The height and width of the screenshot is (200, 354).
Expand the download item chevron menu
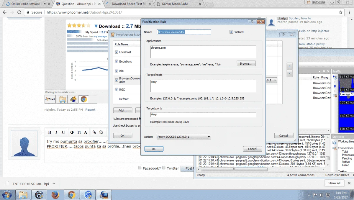(54, 183)
